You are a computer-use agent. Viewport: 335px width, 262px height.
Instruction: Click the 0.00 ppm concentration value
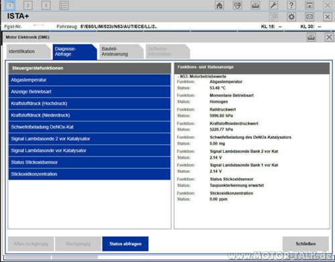coord(218,199)
